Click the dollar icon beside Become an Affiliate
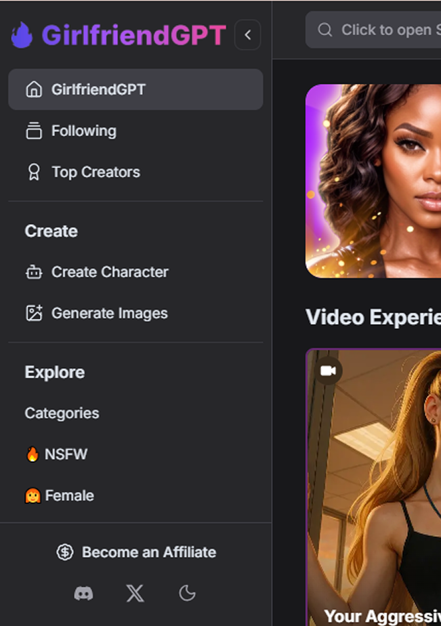 coord(65,552)
